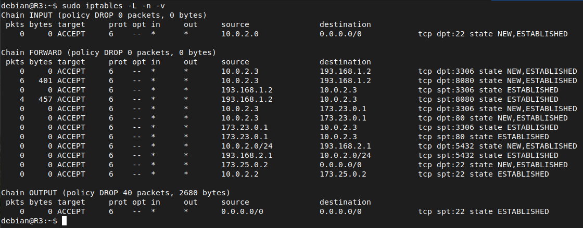This screenshot has width=583, height=228.
Task: Click the bytes value 457
Action: click(x=45, y=99)
